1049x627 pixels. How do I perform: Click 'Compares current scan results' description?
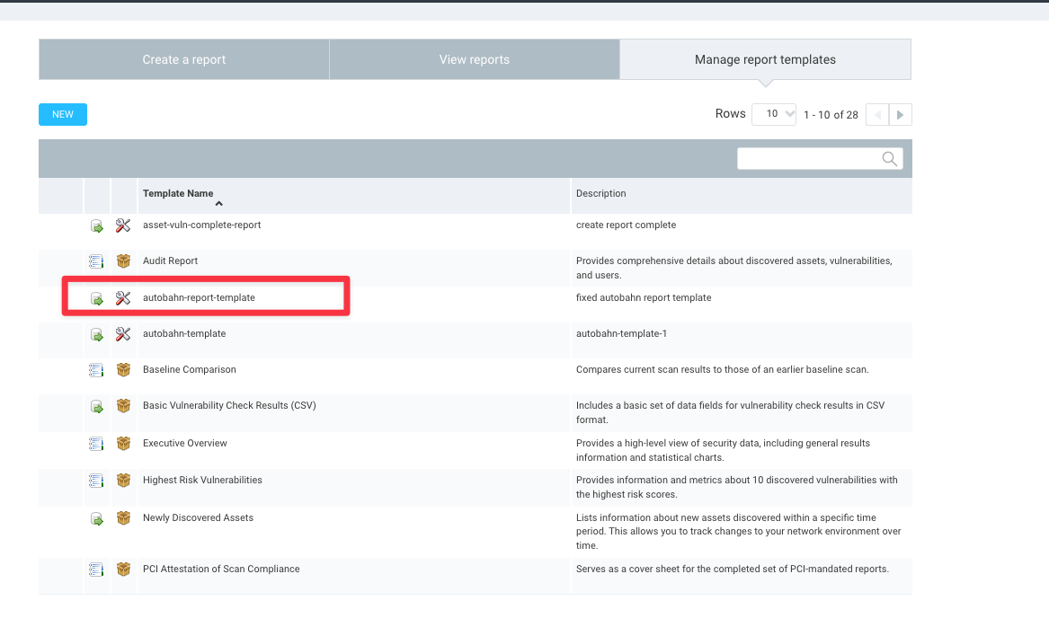(723, 370)
